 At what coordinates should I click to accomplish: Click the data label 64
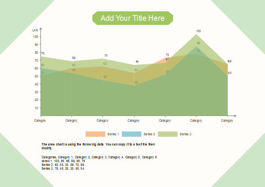point(137,61)
